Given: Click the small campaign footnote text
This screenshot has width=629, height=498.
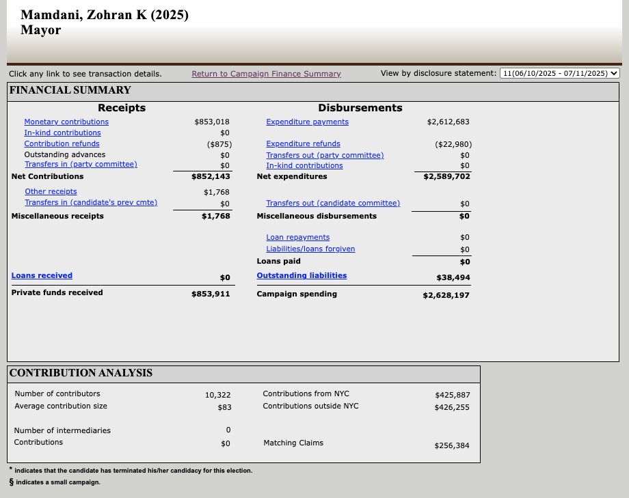Looking at the screenshot, I should tap(58, 482).
